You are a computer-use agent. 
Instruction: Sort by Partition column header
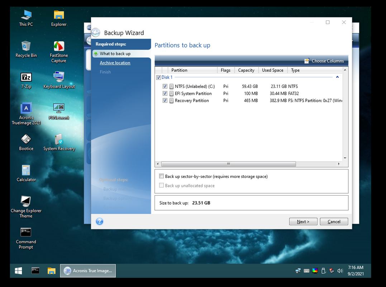point(193,70)
